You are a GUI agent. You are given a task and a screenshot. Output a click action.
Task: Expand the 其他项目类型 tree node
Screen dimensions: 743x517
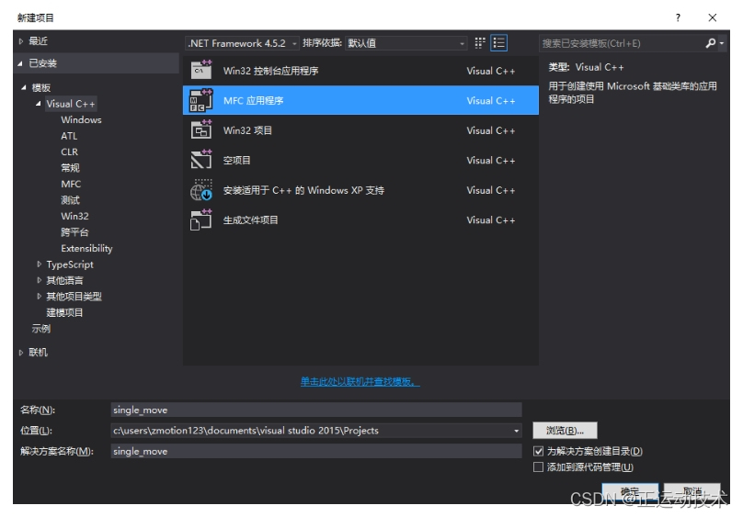coord(40,296)
